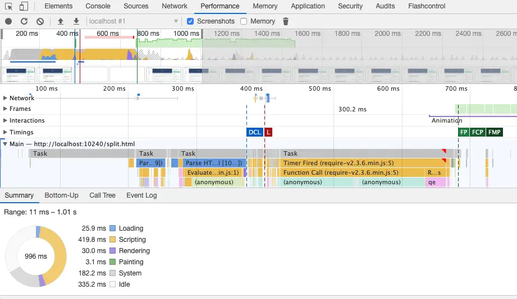Image resolution: width=517 pixels, height=299 pixels.
Task: Click the Loading legend color swatch
Action: point(112,228)
